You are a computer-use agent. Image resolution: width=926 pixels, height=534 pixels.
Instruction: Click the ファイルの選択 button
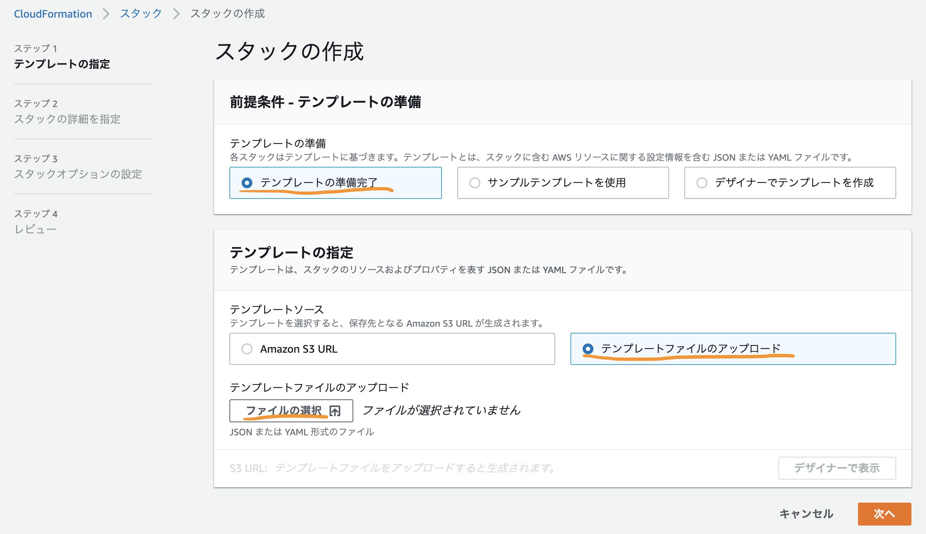pos(291,411)
